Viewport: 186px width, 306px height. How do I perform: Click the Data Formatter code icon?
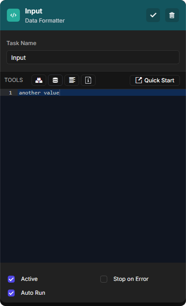pos(13,15)
